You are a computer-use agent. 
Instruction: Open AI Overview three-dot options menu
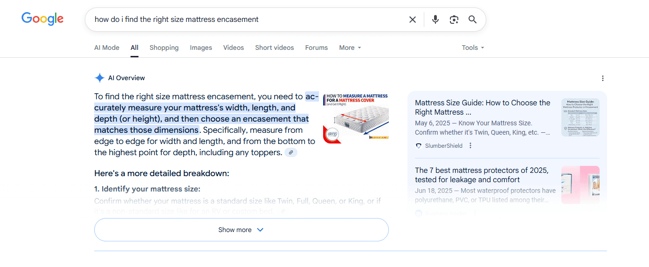tap(603, 78)
